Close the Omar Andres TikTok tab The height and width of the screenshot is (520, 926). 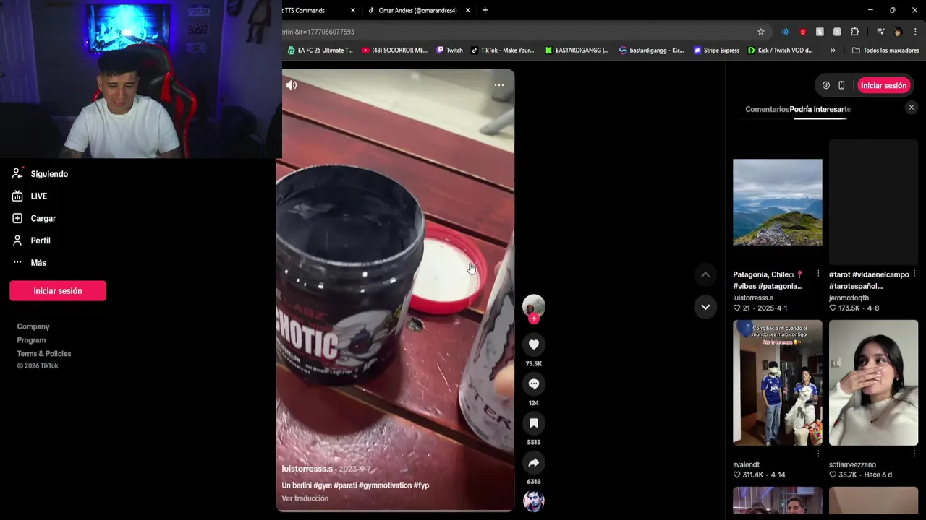pos(468,10)
